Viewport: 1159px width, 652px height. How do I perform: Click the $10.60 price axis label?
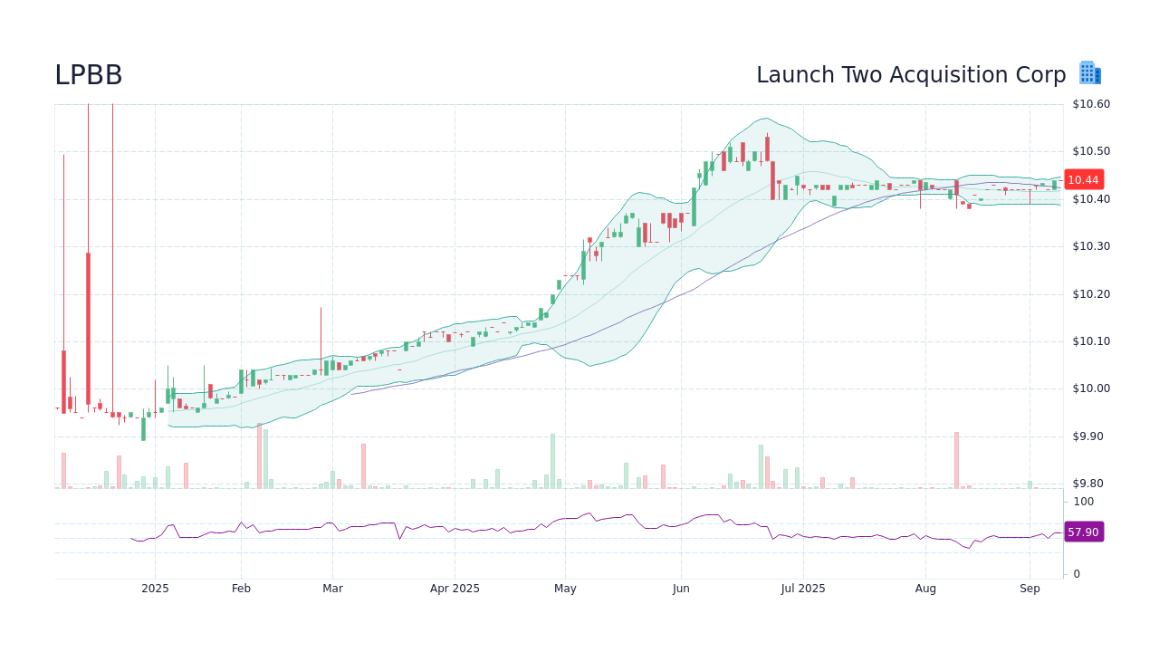point(1091,104)
